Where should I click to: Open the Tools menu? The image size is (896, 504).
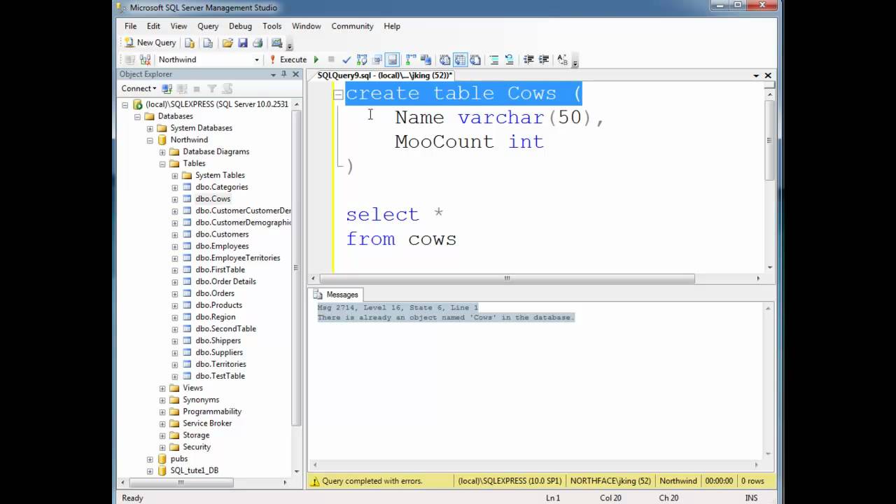[x=272, y=26]
